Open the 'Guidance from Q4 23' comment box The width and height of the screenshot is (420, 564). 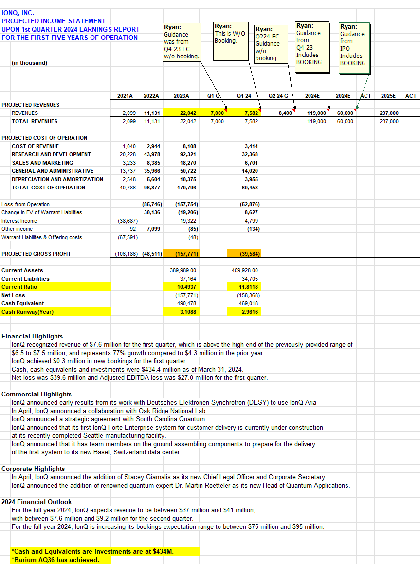pos(312,47)
